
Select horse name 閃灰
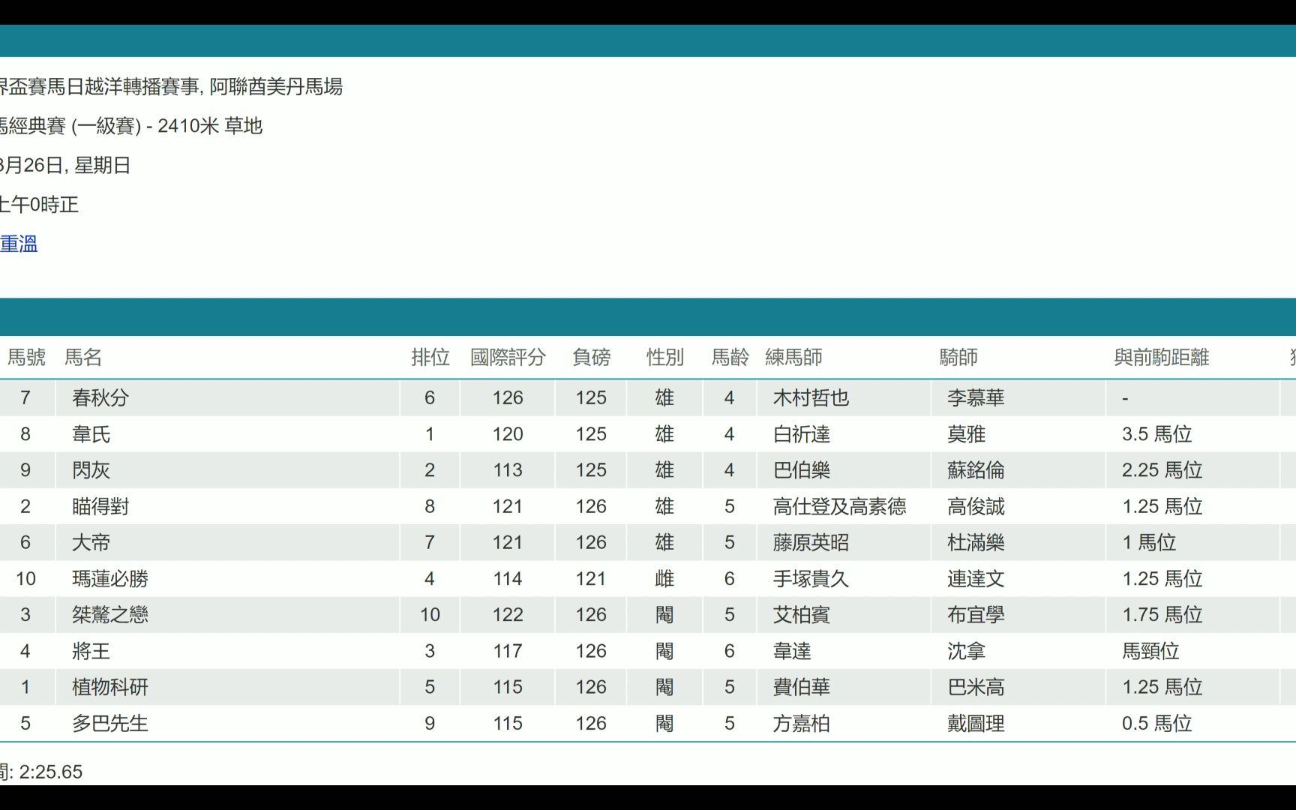[91, 470]
